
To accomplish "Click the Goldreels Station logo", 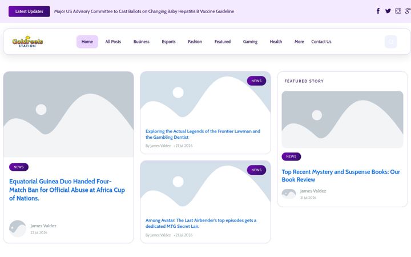I will 27,42.
